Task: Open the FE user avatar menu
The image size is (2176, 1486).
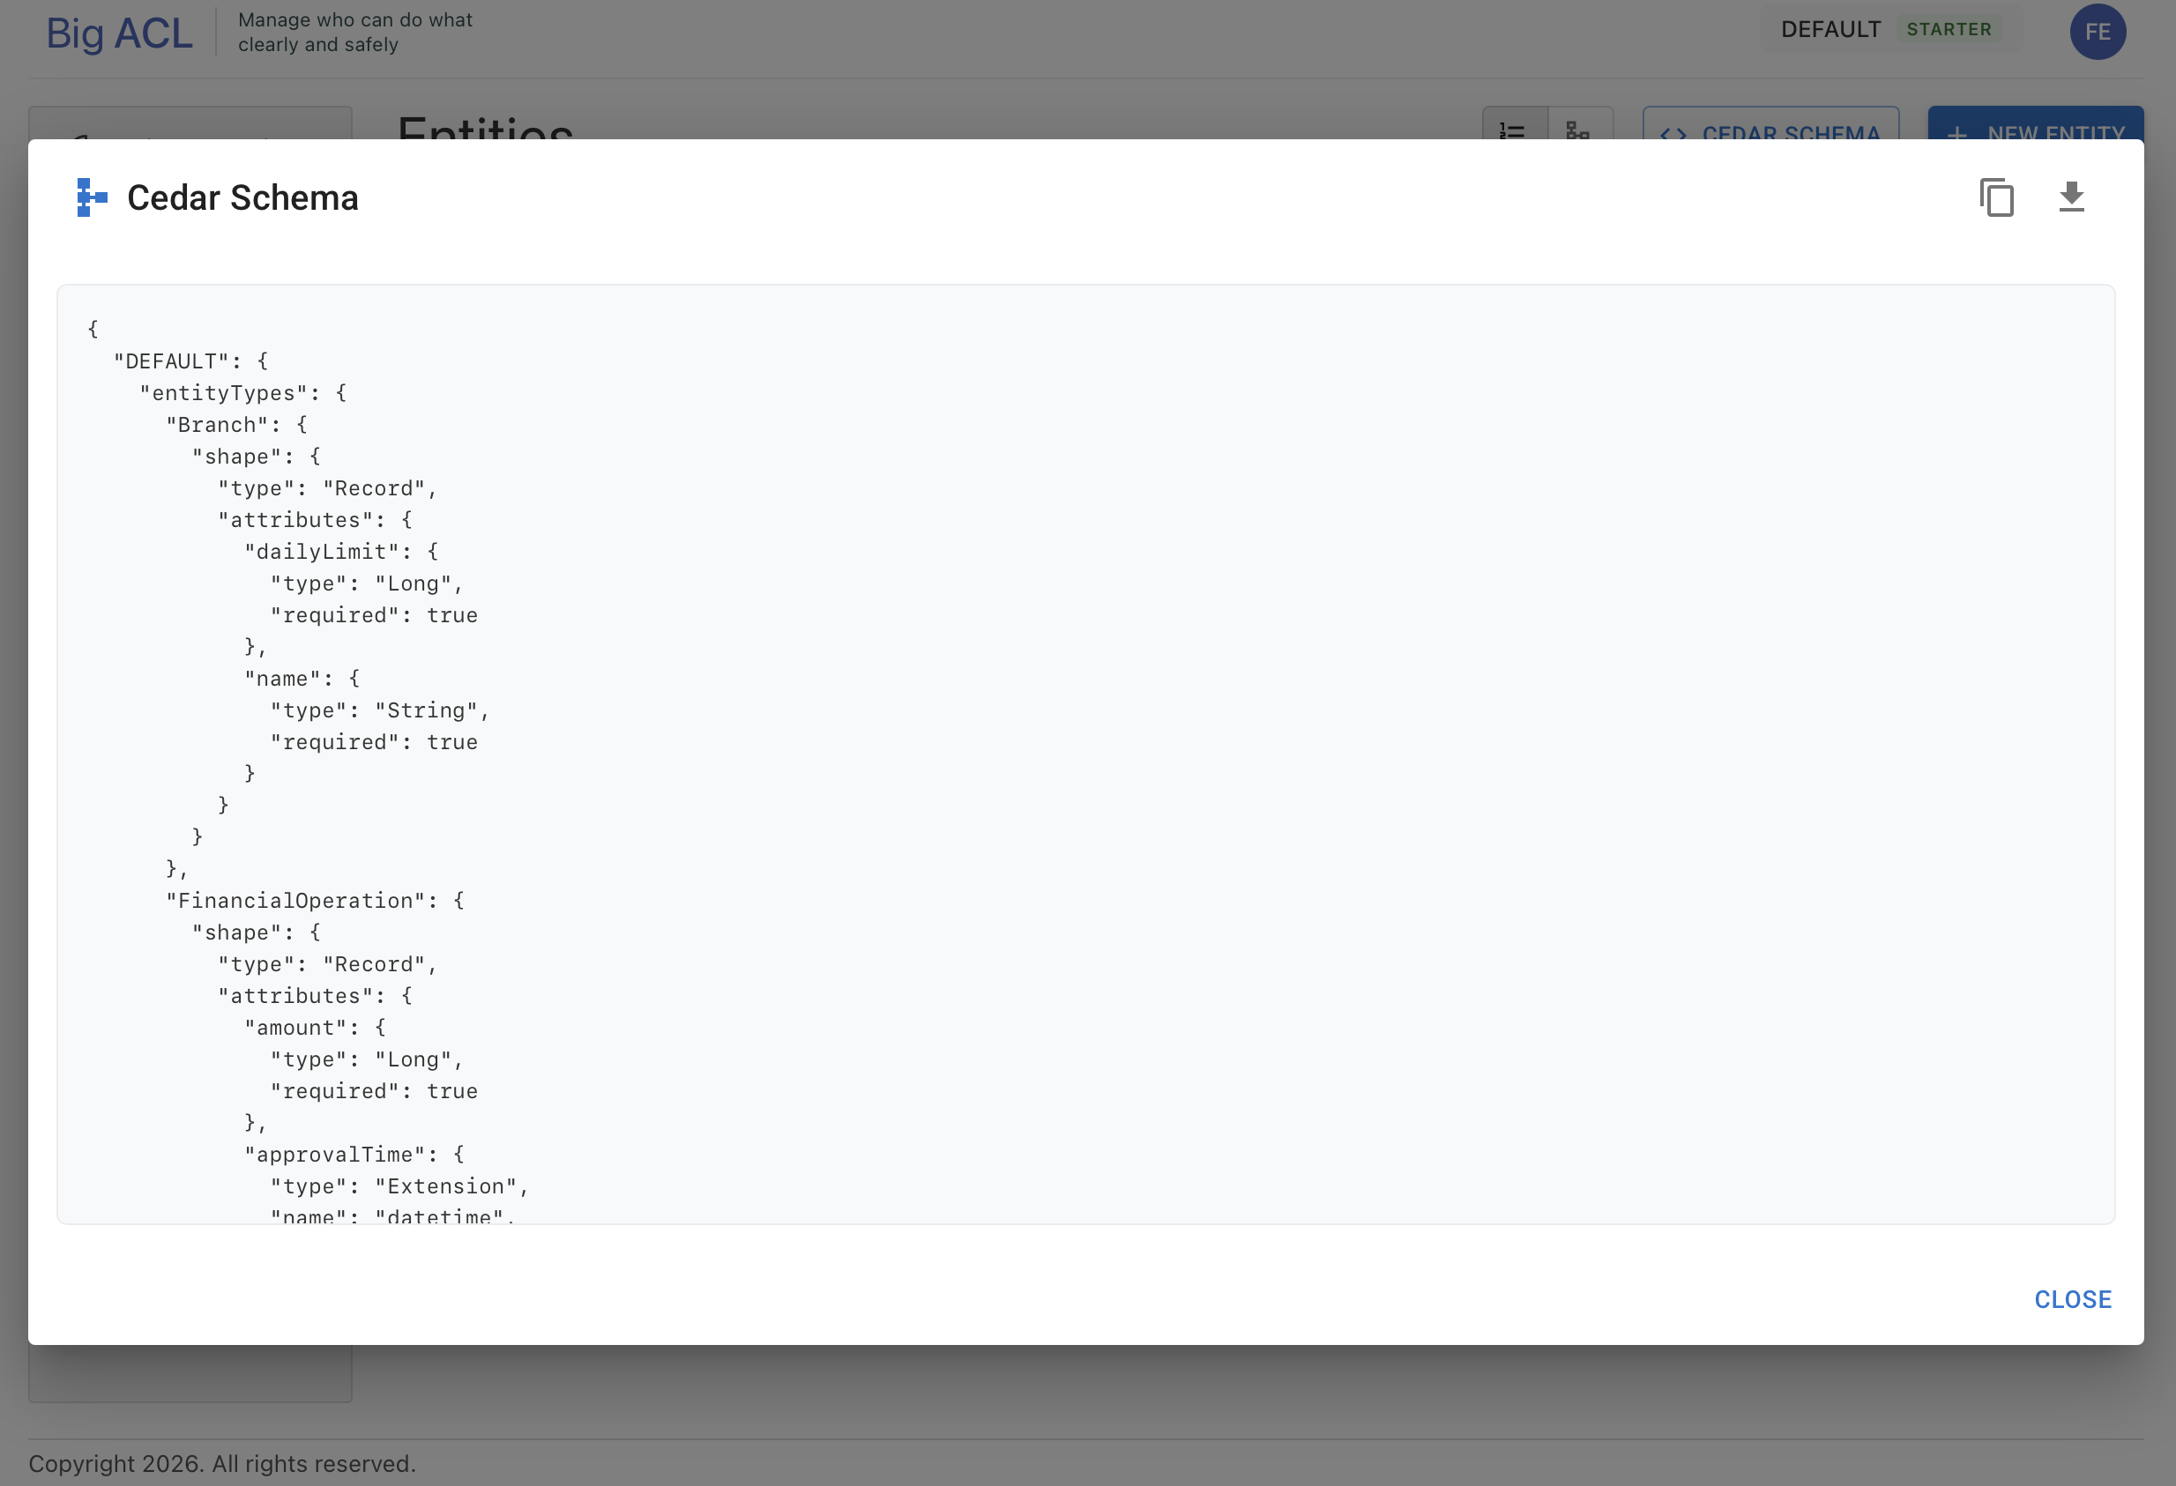Action: [x=2098, y=32]
